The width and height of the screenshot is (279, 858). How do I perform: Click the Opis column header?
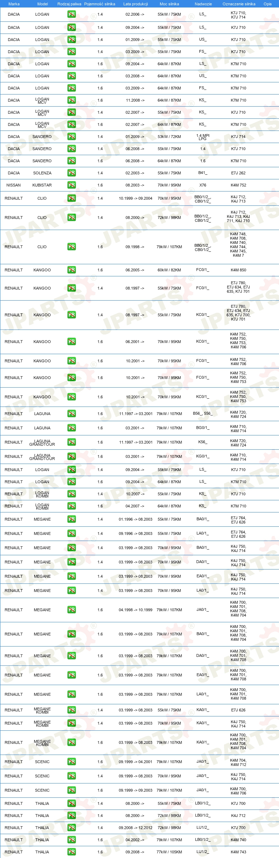[x=268, y=4]
